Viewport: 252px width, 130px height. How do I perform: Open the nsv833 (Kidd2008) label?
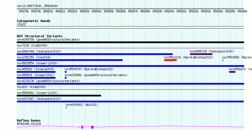point(31,87)
